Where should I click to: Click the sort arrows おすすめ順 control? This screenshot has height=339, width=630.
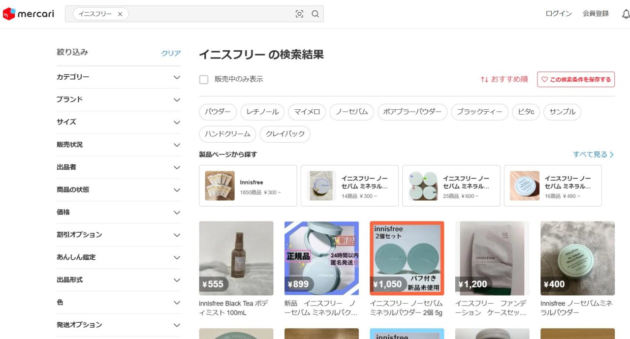click(504, 79)
